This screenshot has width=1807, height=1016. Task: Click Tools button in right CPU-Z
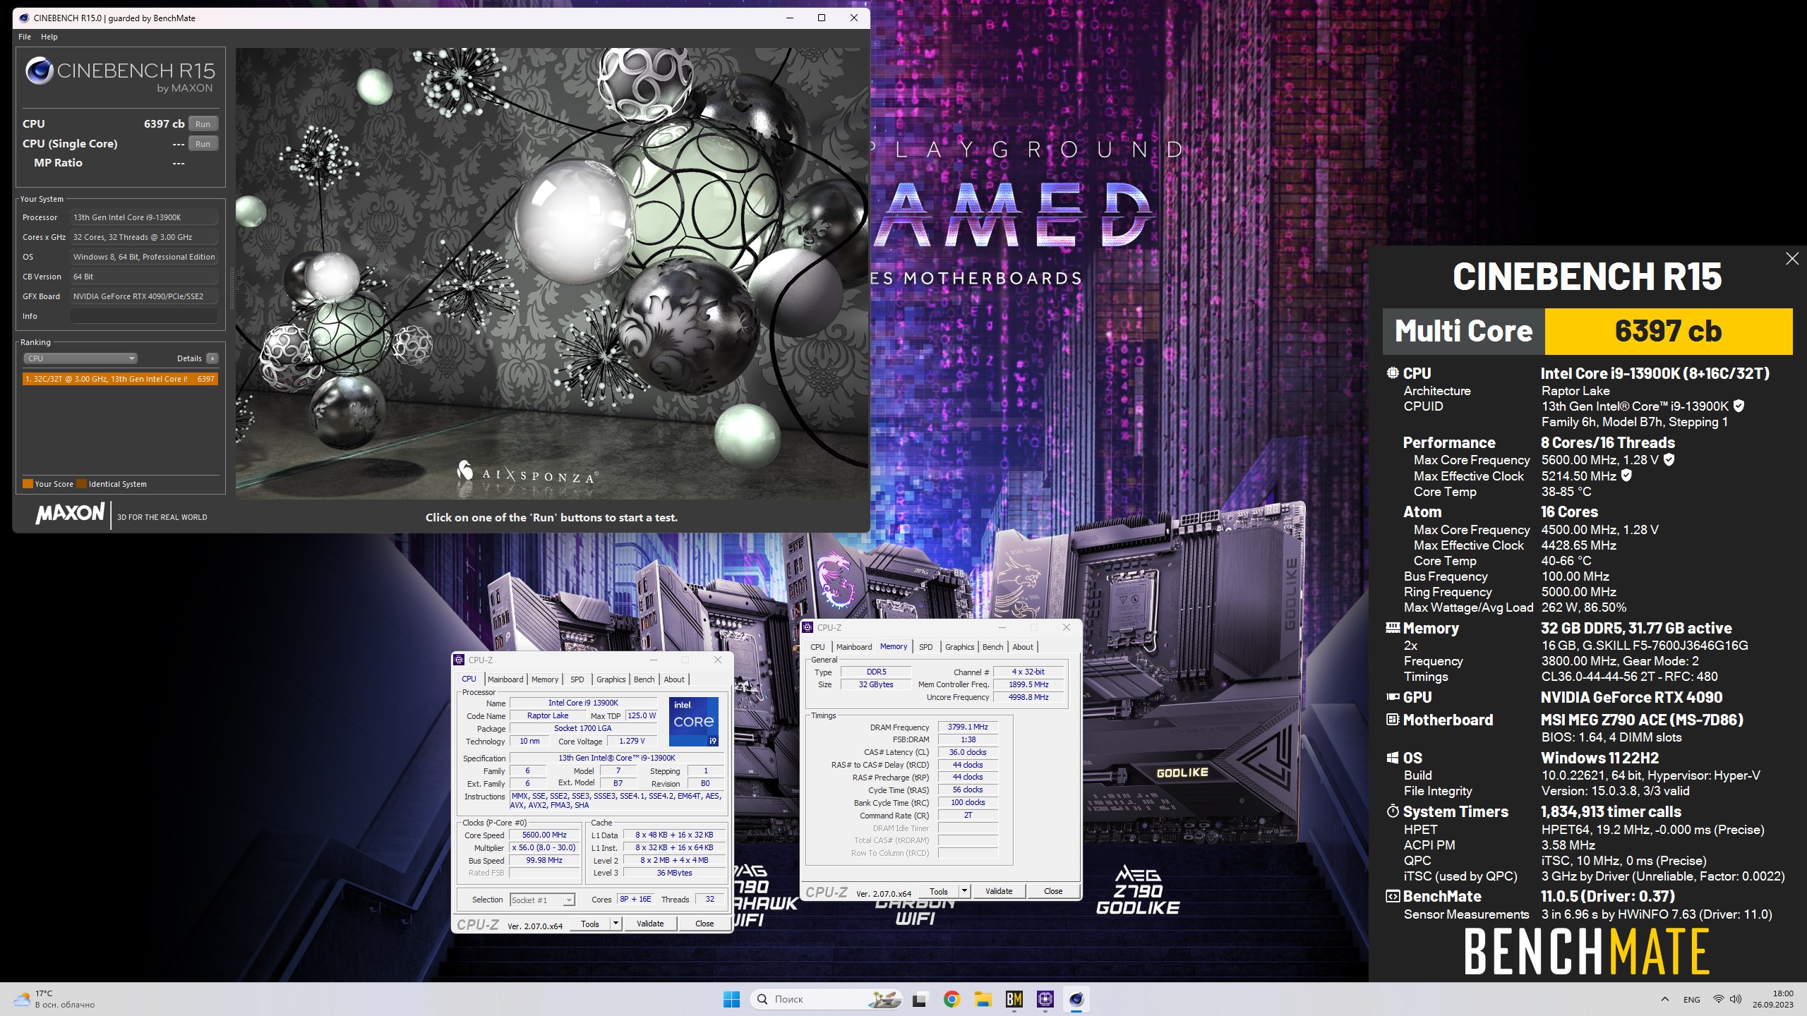click(x=939, y=892)
